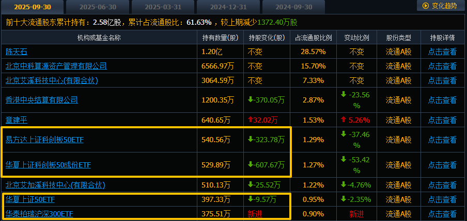The height and width of the screenshot is (221, 467).
Task: Open shareholder link 陈天石
Action: (17, 52)
